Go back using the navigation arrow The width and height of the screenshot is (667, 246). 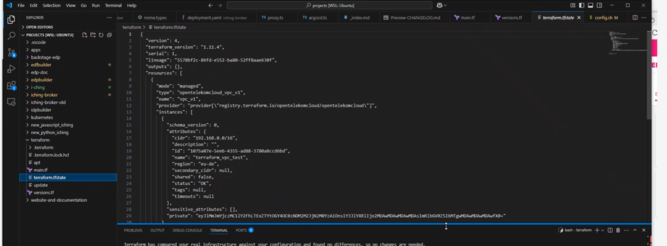[211, 5]
